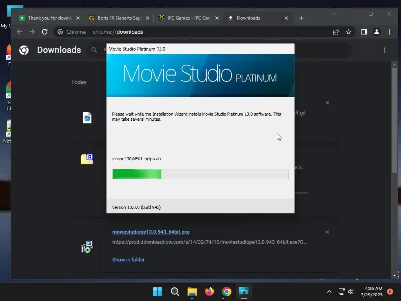This screenshot has height=301, width=401.
Task: Click the 'Today' date heading
Action: (x=79, y=82)
